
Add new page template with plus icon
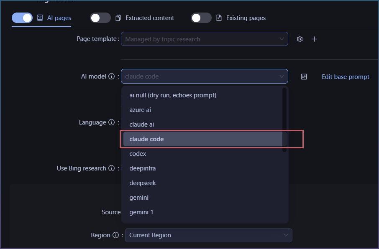point(314,39)
